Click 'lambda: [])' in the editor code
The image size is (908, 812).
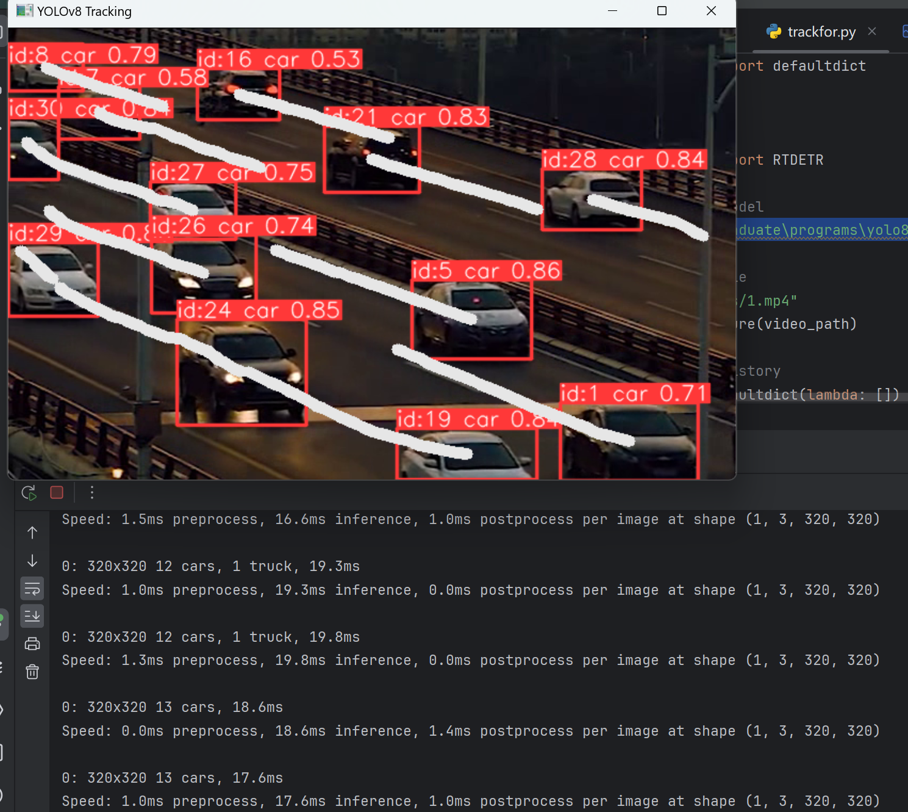(853, 395)
